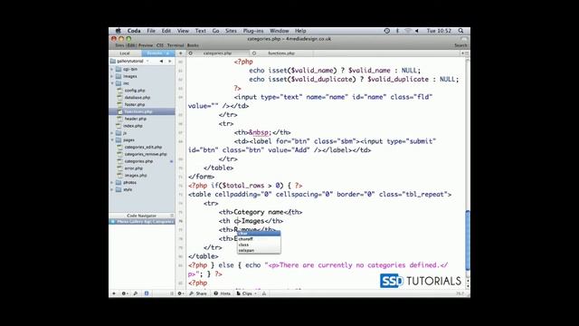Choose 'char' from autocomplete popup
The width and height of the screenshot is (579, 326).
[x=259, y=234]
